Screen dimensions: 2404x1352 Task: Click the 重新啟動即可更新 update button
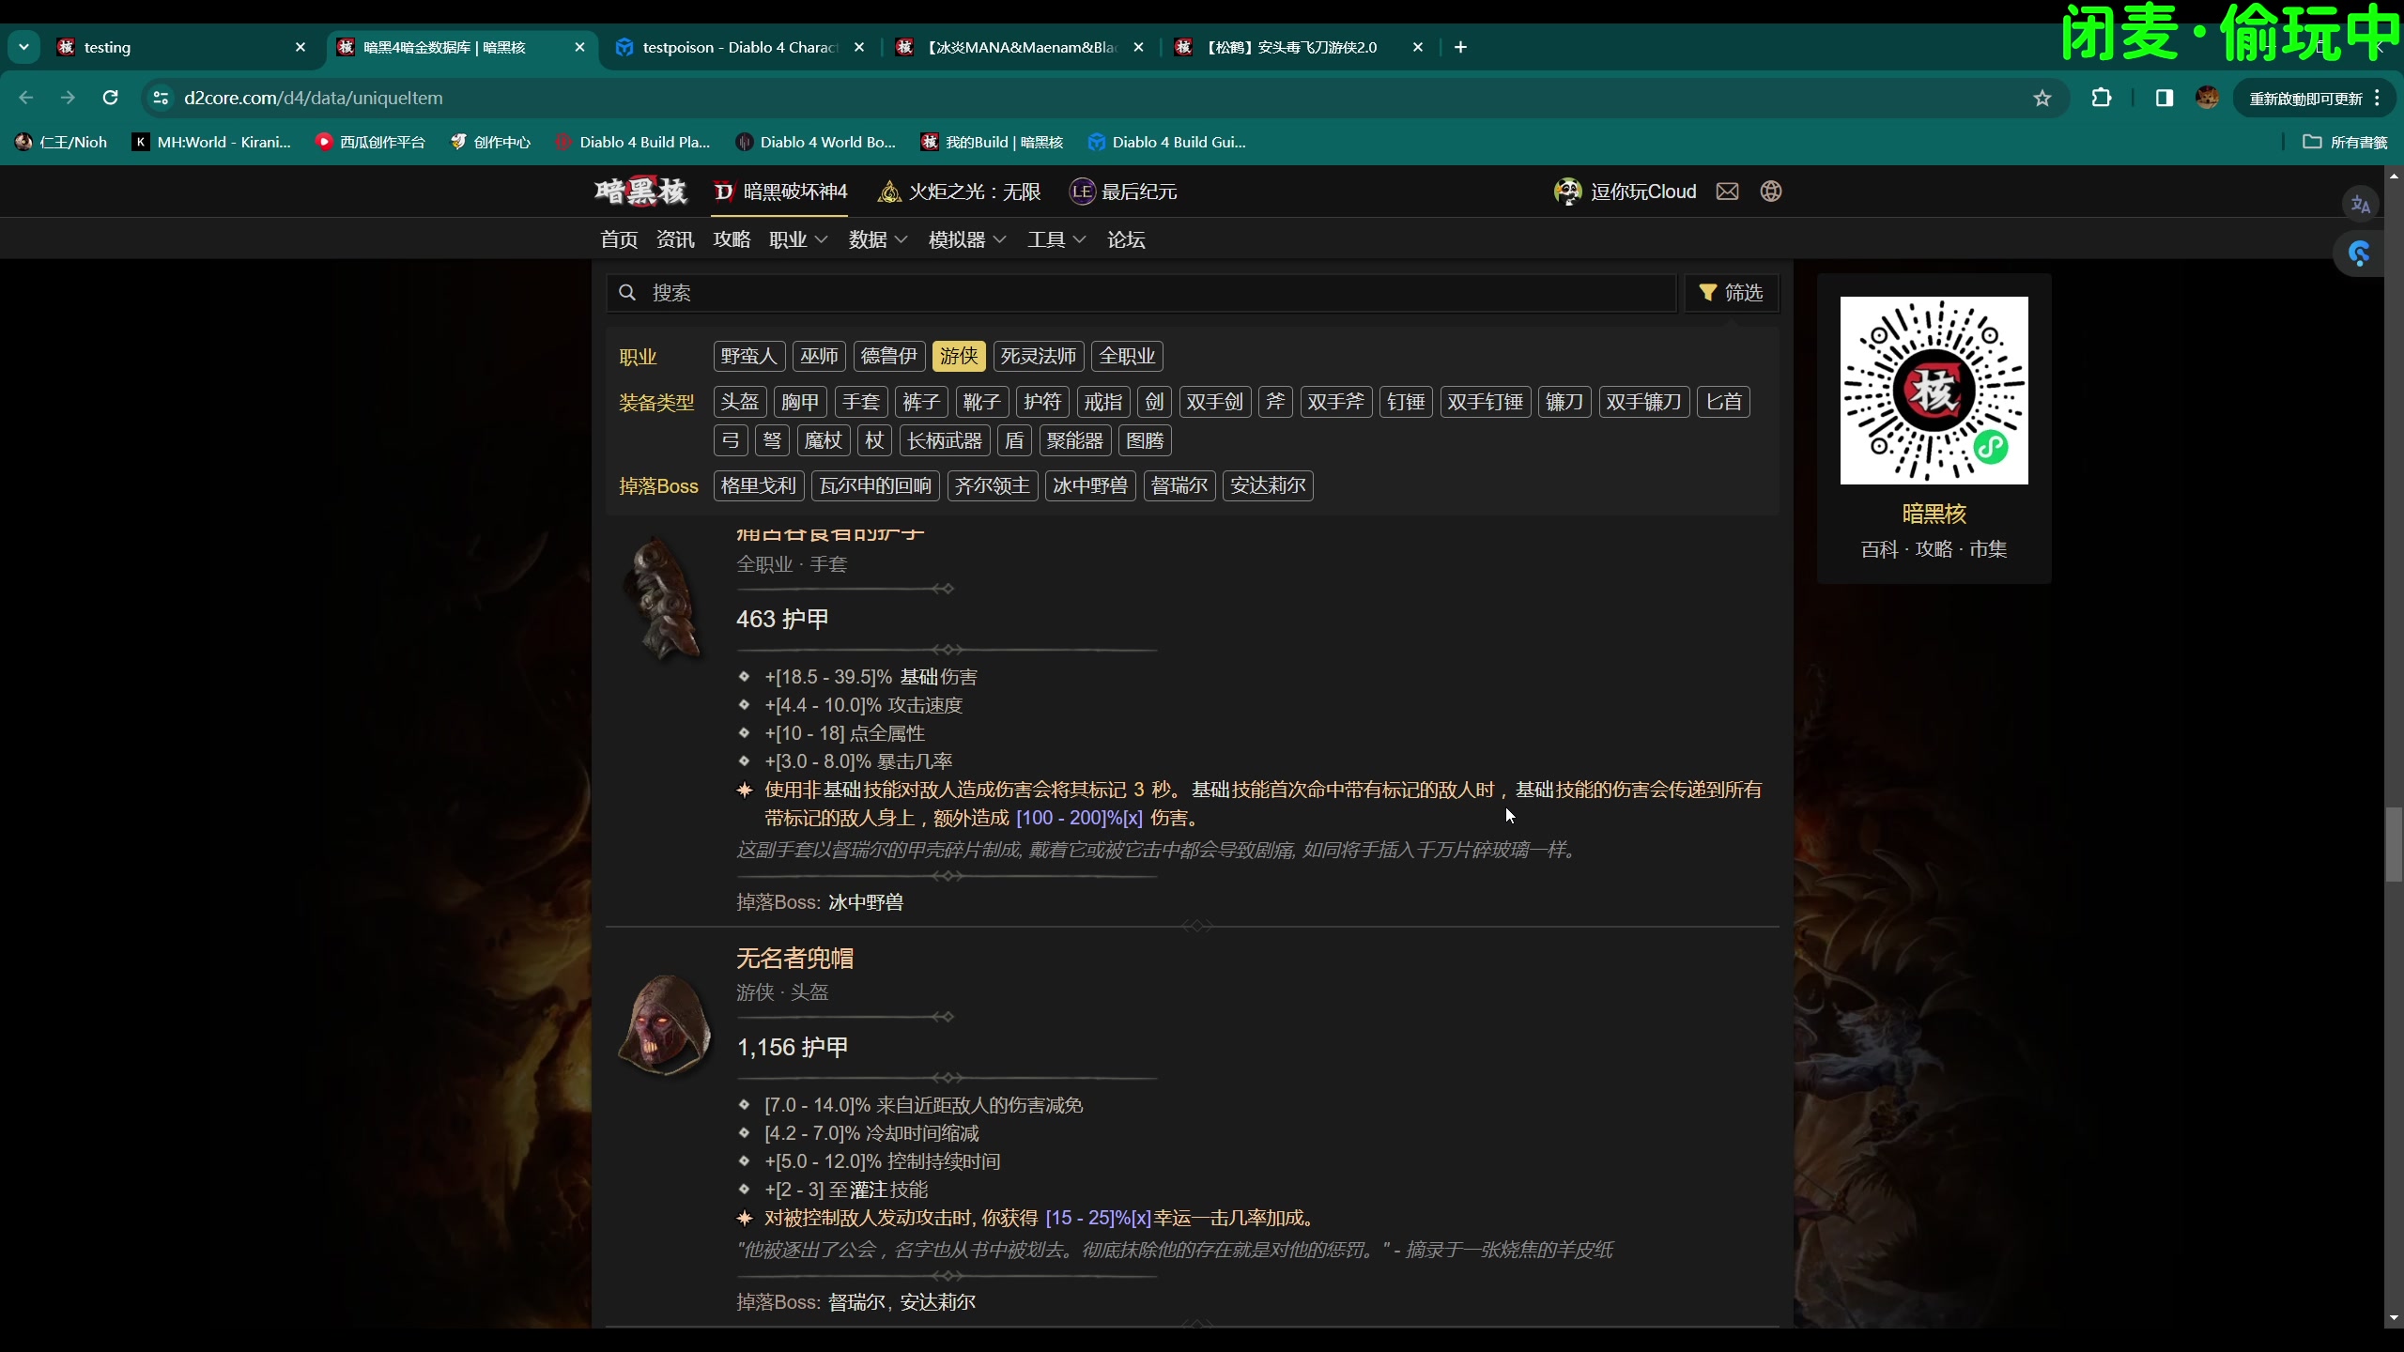tap(2314, 98)
